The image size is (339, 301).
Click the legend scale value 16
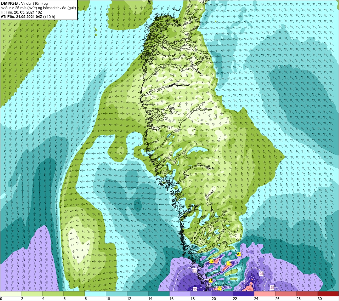[x=172, y=299]
